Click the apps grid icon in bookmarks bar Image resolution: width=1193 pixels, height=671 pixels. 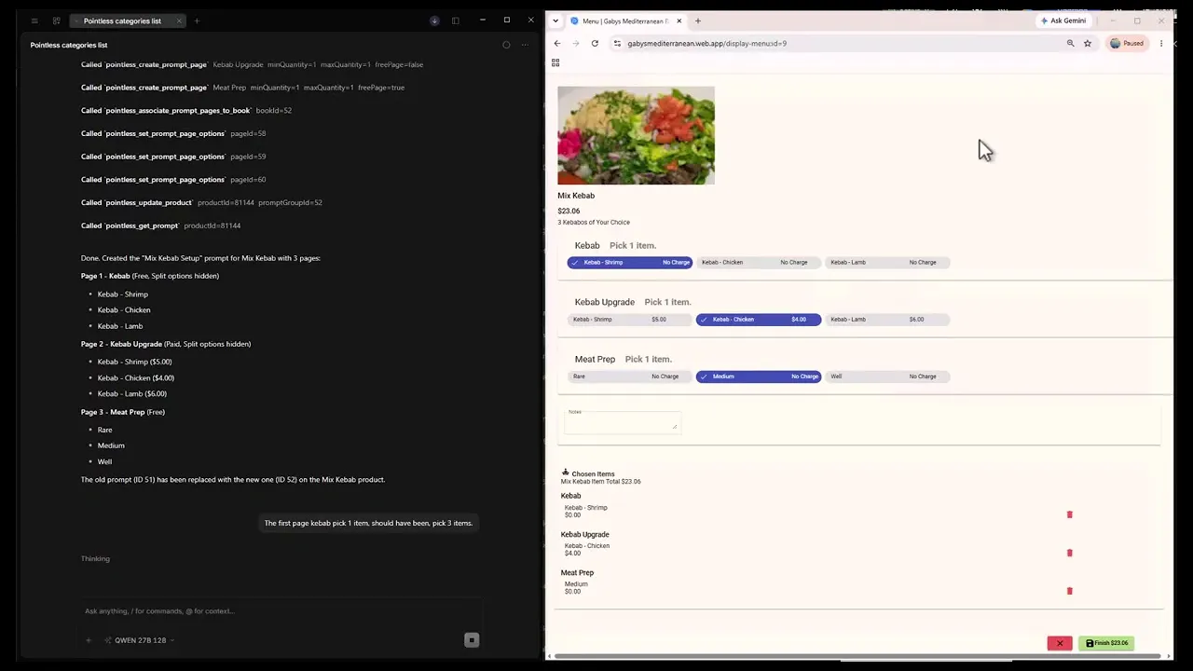coord(555,63)
